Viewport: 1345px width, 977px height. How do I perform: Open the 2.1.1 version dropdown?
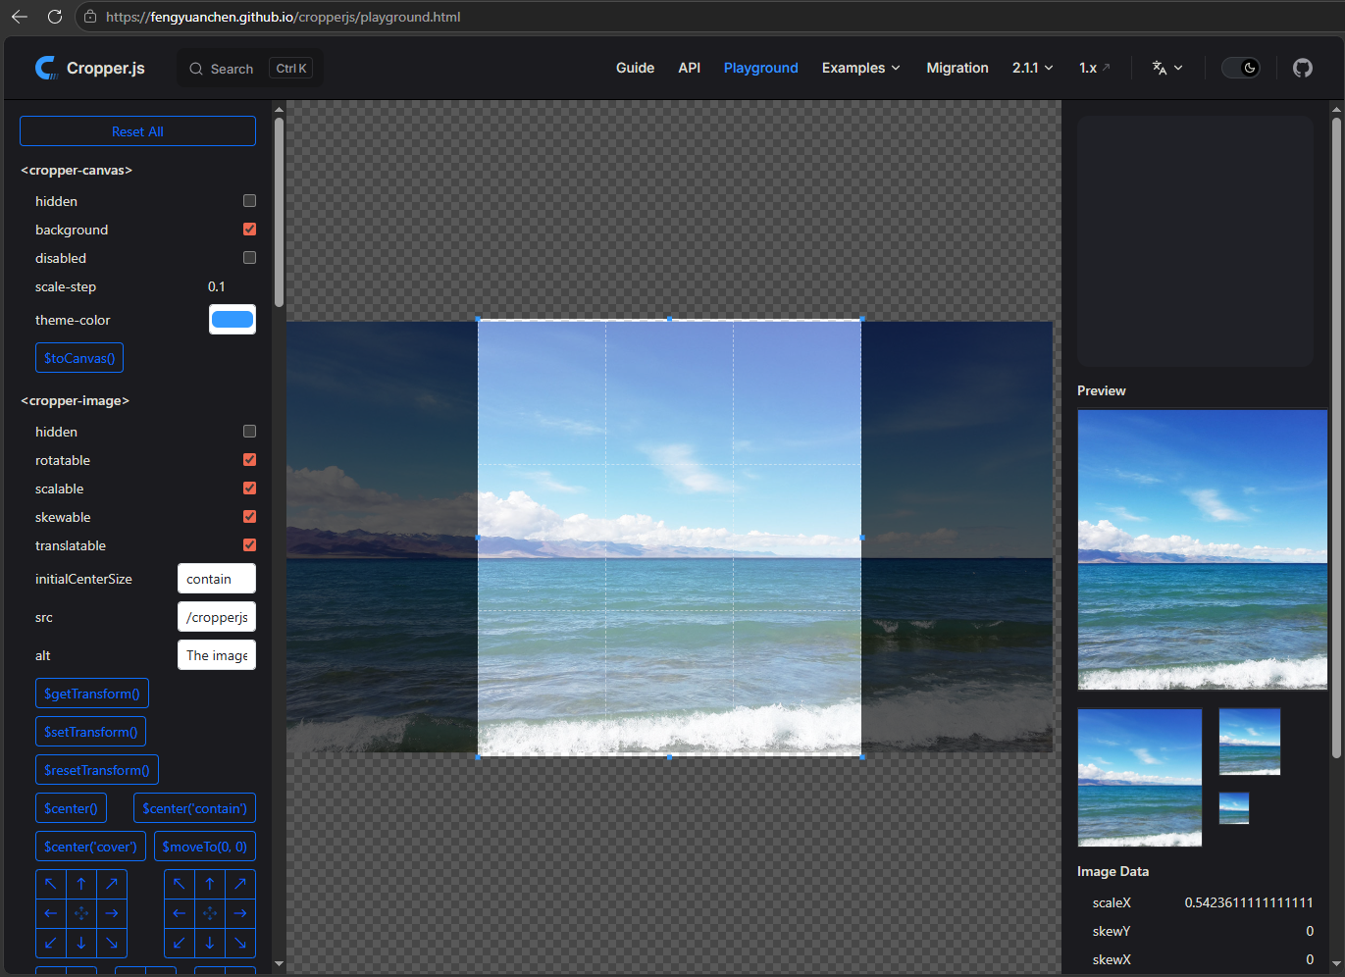click(x=1033, y=68)
